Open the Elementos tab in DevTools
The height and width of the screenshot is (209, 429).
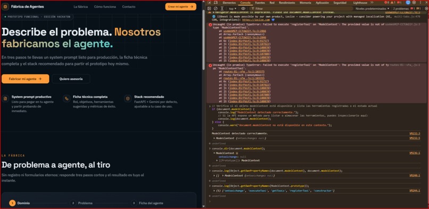click(229, 3)
